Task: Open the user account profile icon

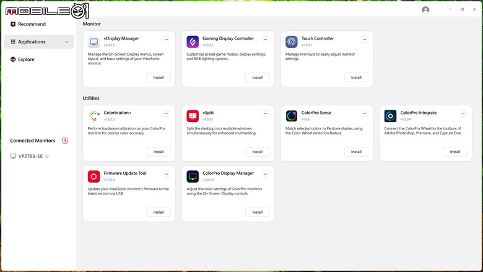Action: tap(425, 10)
